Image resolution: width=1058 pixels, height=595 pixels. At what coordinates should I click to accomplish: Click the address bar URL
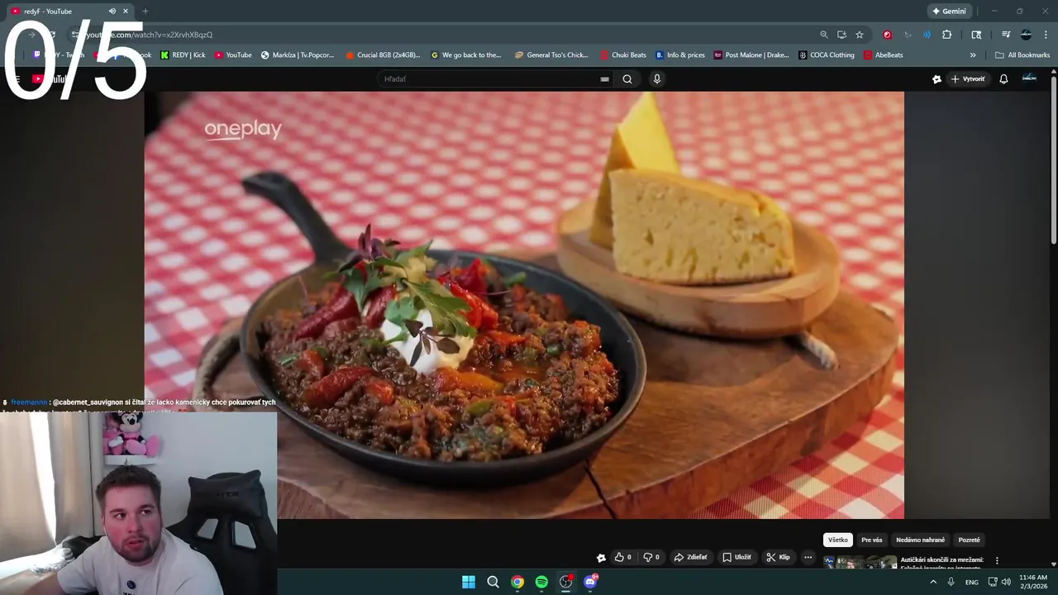click(x=149, y=35)
